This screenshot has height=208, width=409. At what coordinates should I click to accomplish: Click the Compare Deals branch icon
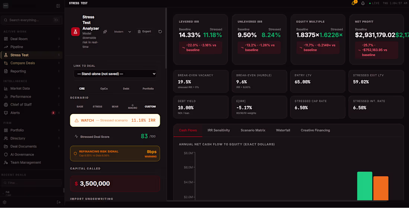tap(6, 63)
